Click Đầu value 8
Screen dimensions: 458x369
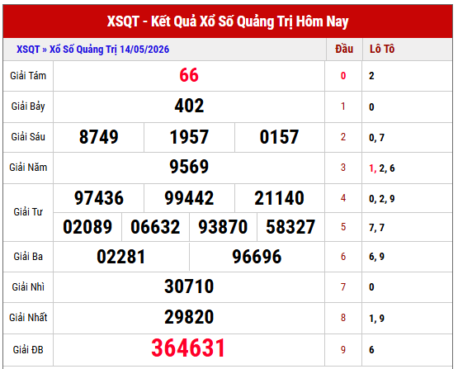point(343,318)
